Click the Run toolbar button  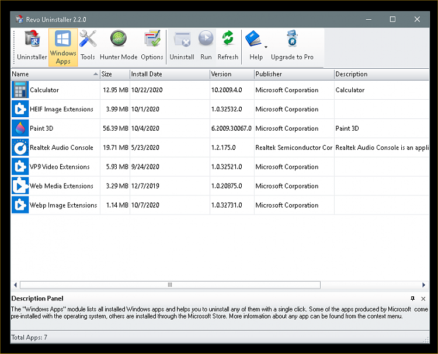pos(206,46)
